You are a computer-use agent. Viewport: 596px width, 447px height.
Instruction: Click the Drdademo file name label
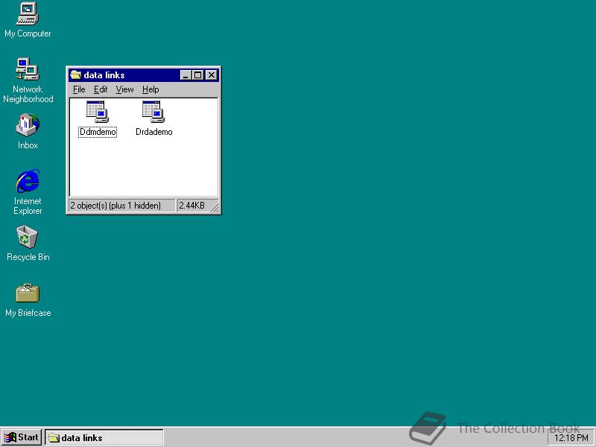pos(154,132)
